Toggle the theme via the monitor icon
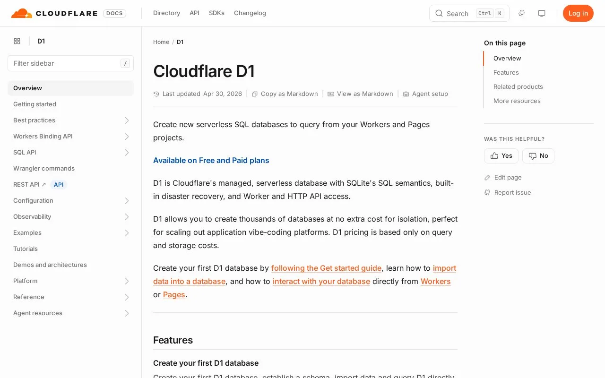 pos(542,13)
